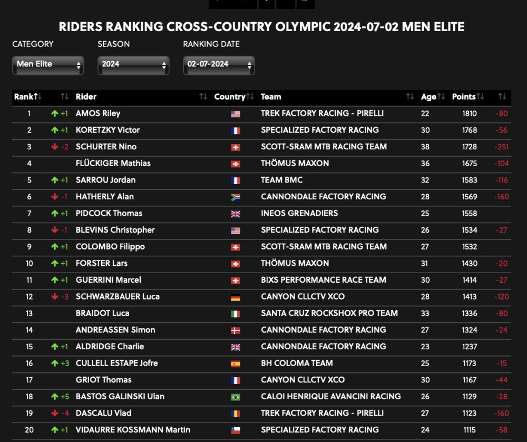This screenshot has width=527, height=442.
Task: Click the US flag next to AMOS Riley
Action: pos(235,113)
